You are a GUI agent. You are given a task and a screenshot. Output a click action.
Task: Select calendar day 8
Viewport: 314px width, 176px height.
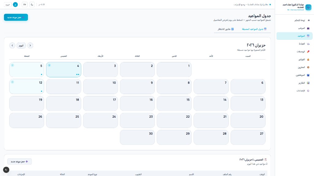pos(174,86)
